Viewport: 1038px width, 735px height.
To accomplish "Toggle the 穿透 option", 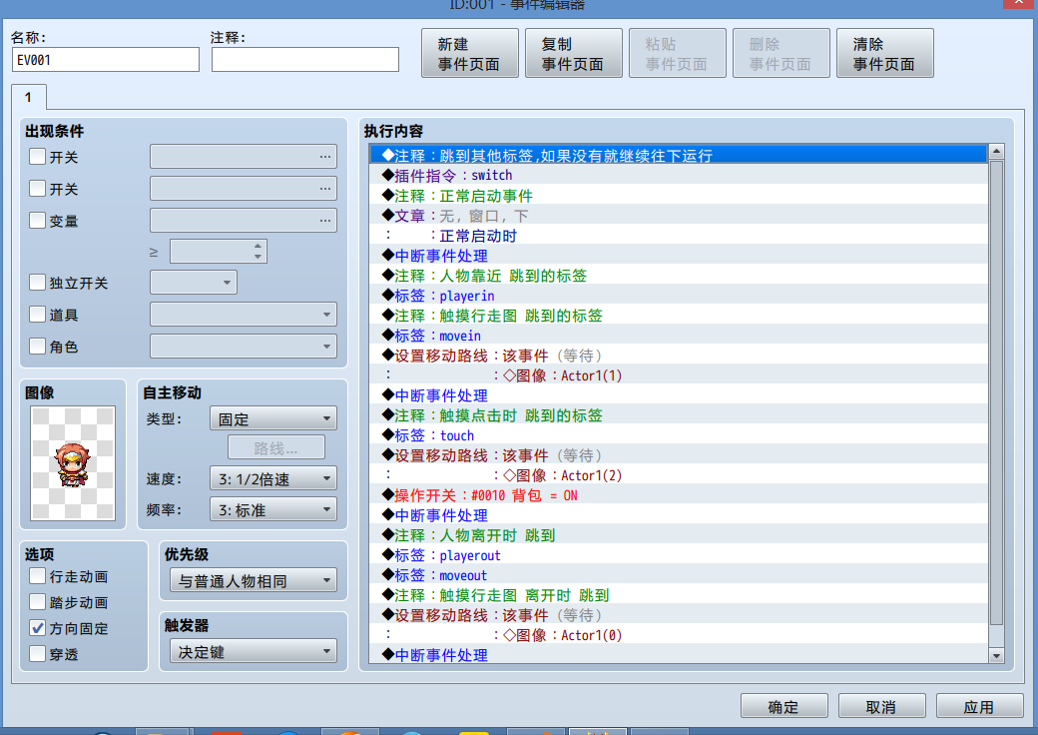I will point(38,653).
